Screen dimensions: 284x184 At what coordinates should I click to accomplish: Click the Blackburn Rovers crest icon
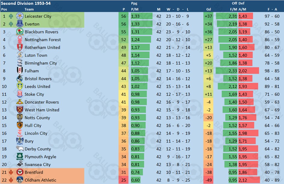pyautogui.click(x=20, y=32)
